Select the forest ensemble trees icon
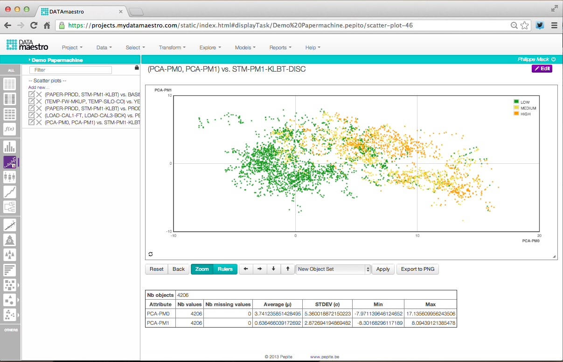This screenshot has height=362, width=563. tap(10, 255)
